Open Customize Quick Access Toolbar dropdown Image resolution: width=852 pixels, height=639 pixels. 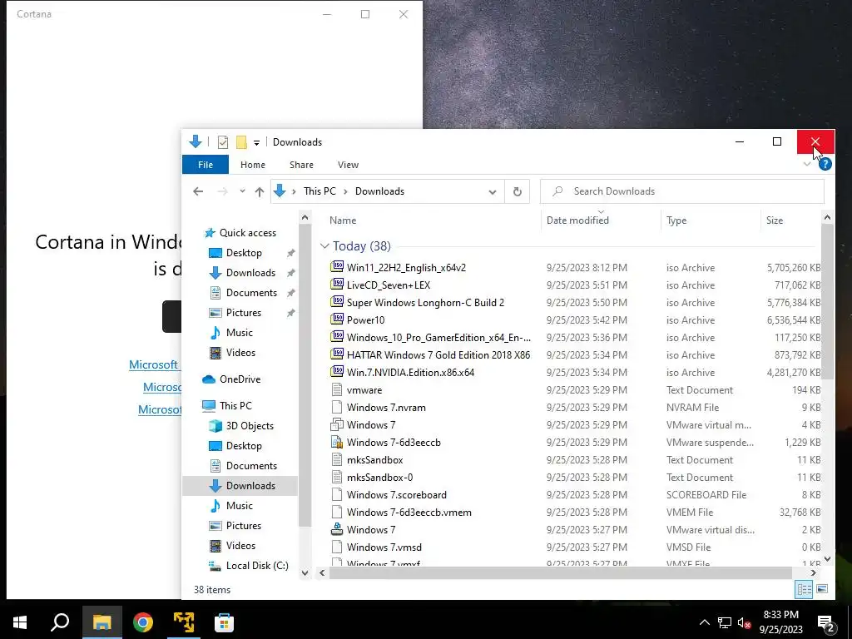coord(256,143)
